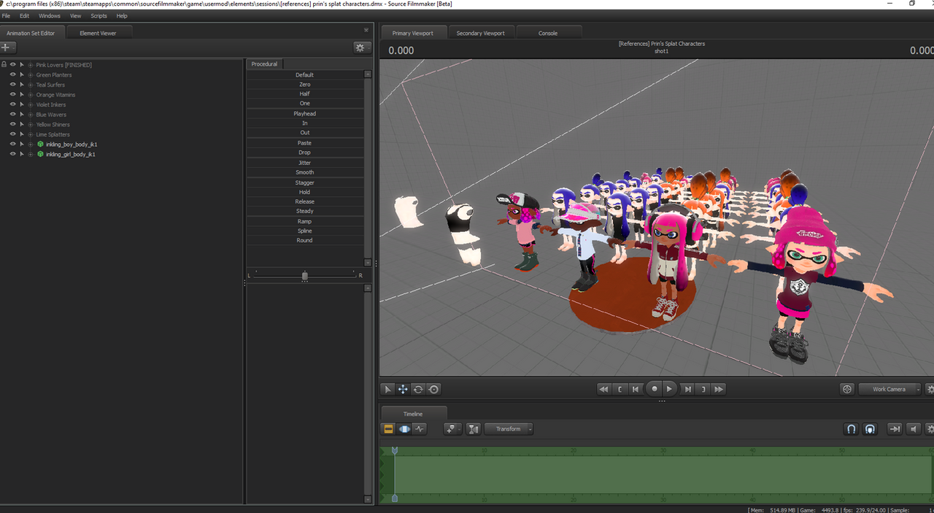This screenshot has width=934, height=513.
Task: Activate the viewport screen-rotate circle tool
Action: (433, 390)
